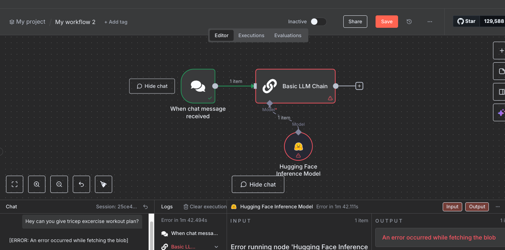This screenshot has height=250, width=505.
Task: Expand the Basic LLM chain log entry chevron
Action: point(216,247)
